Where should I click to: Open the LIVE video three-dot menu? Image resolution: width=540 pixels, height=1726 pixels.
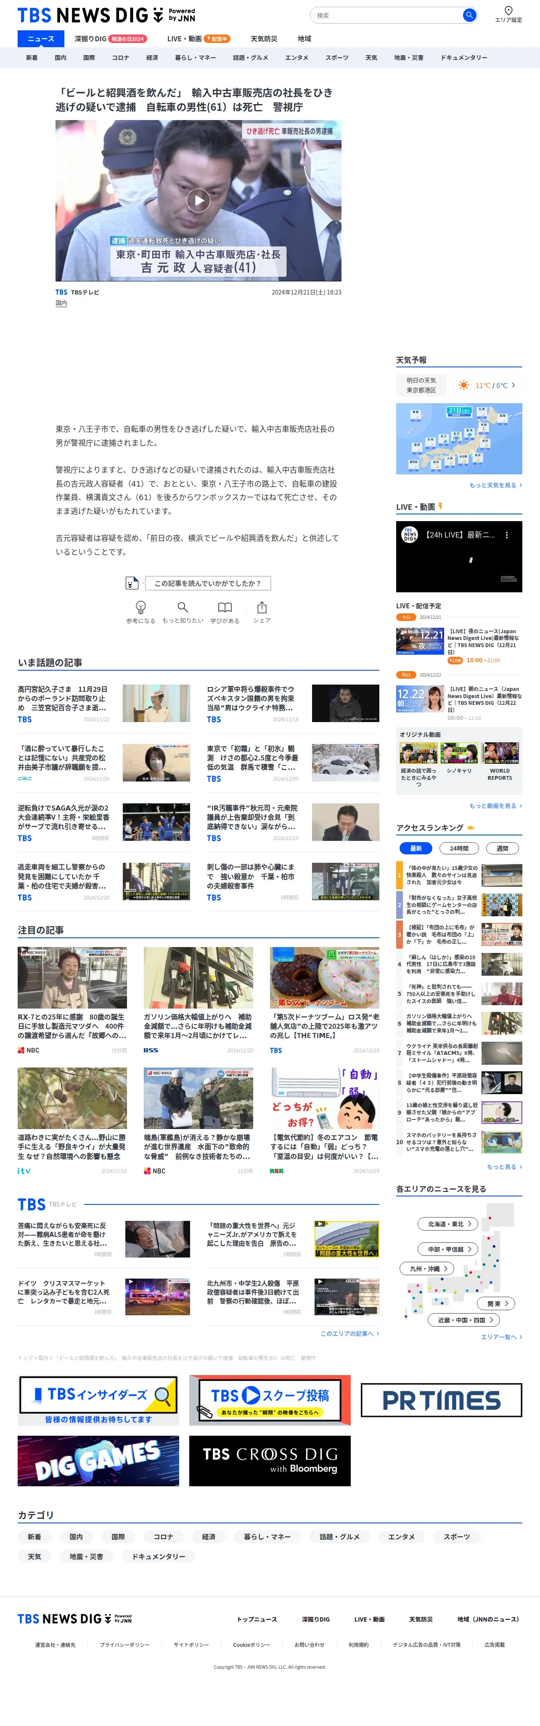tap(506, 535)
